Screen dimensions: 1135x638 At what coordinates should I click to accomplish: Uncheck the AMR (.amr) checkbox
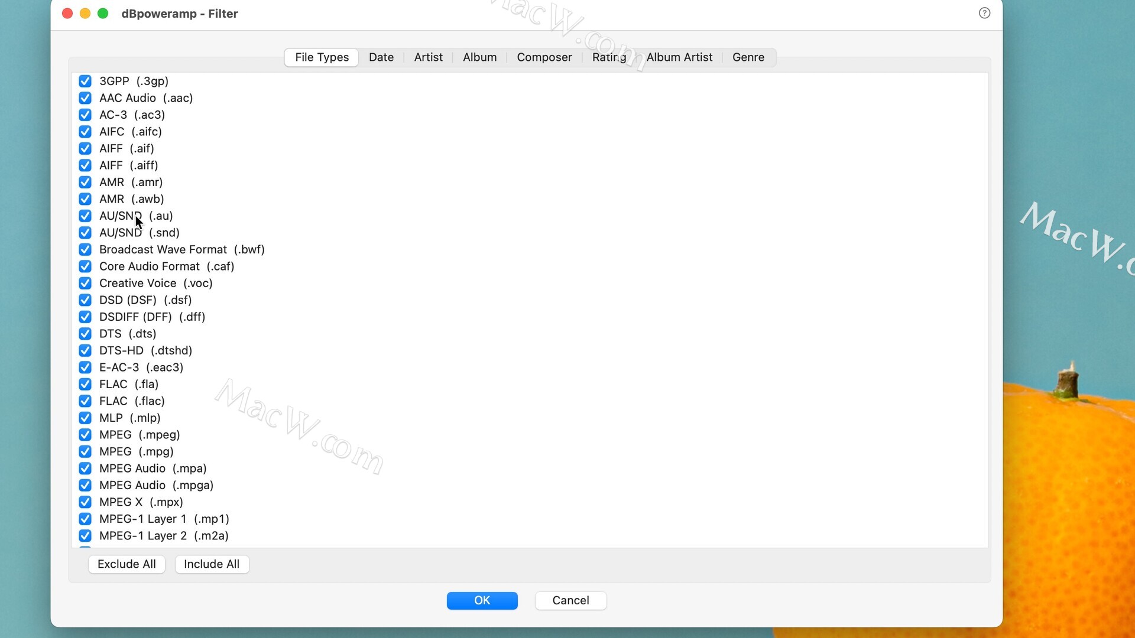click(85, 182)
